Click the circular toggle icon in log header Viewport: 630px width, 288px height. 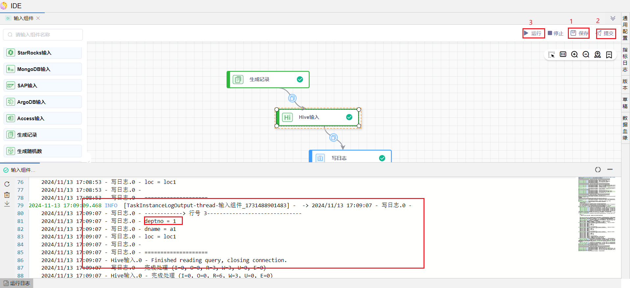(598, 169)
